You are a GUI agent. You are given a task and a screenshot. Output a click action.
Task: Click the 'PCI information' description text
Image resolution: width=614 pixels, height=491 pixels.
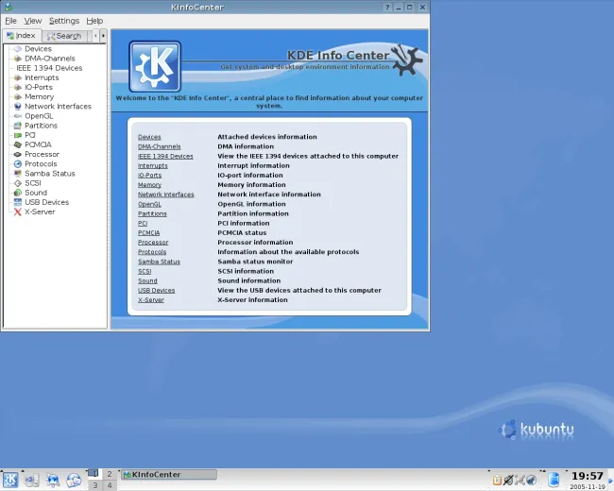pyautogui.click(x=244, y=223)
